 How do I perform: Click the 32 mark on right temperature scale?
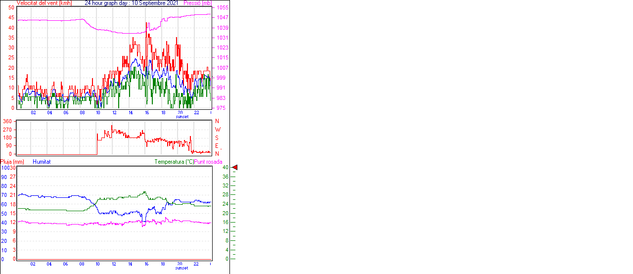coord(225,186)
